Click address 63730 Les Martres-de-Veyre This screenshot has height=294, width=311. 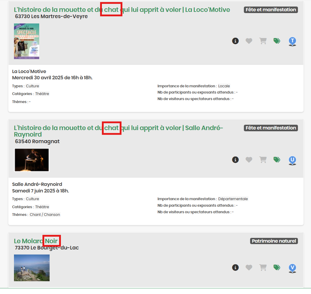coord(51,16)
